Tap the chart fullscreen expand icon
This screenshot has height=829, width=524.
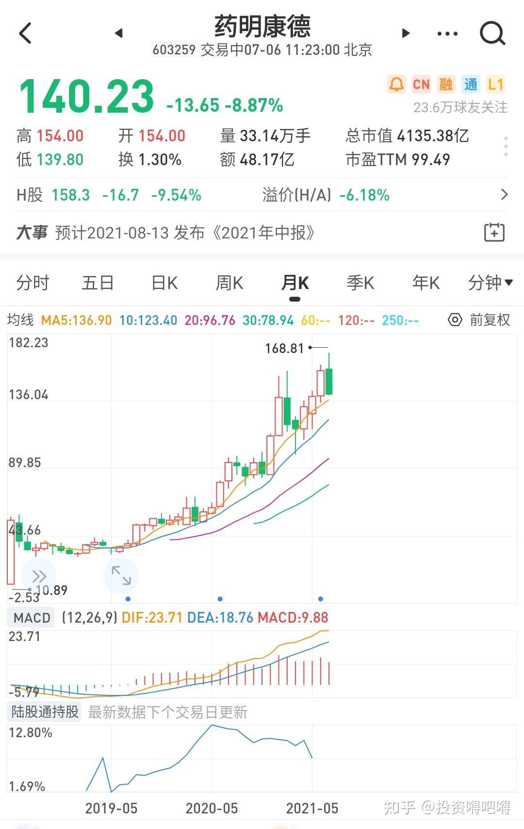point(121,575)
